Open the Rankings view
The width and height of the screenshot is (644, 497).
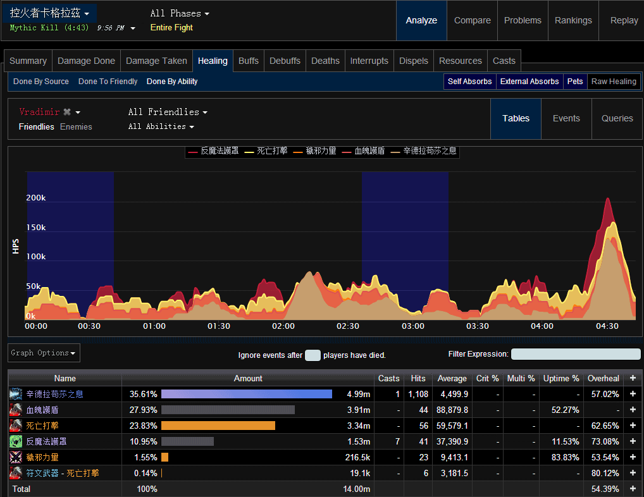pyautogui.click(x=573, y=20)
